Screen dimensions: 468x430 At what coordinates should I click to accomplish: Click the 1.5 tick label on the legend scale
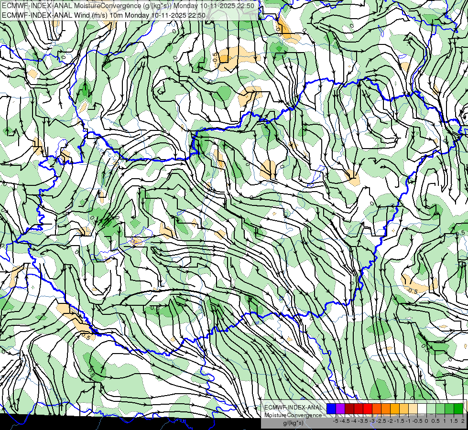click(x=454, y=421)
